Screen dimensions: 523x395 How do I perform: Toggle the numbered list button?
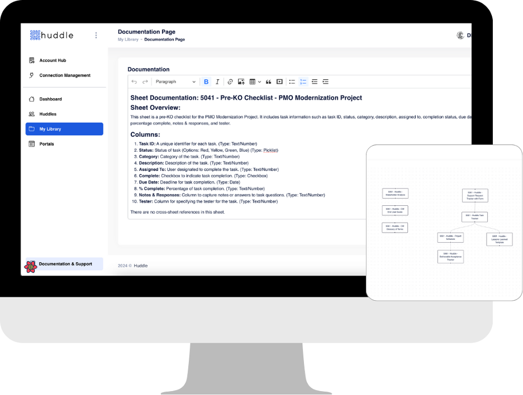pos(303,82)
